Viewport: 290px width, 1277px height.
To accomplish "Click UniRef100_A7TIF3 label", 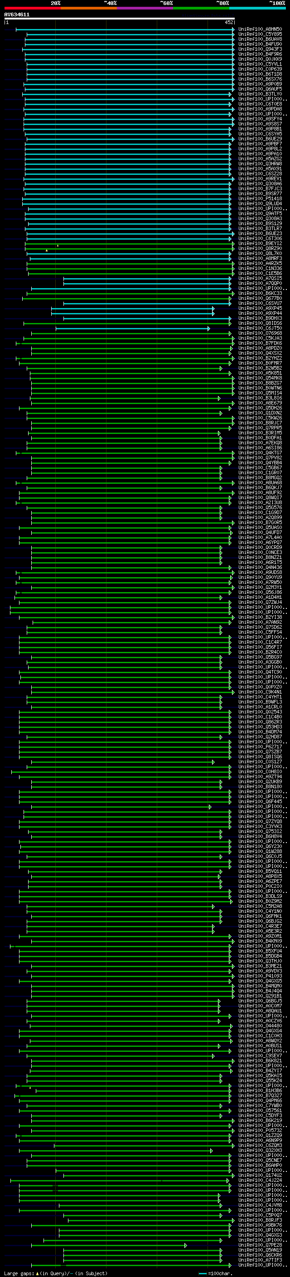I will tap(260, 1260).
